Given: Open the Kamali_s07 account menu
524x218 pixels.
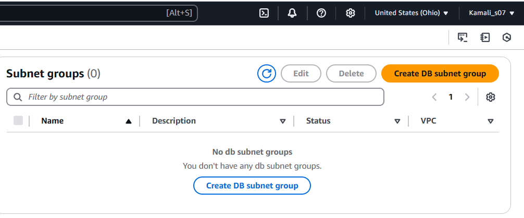Looking at the screenshot, I should (x=491, y=13).
